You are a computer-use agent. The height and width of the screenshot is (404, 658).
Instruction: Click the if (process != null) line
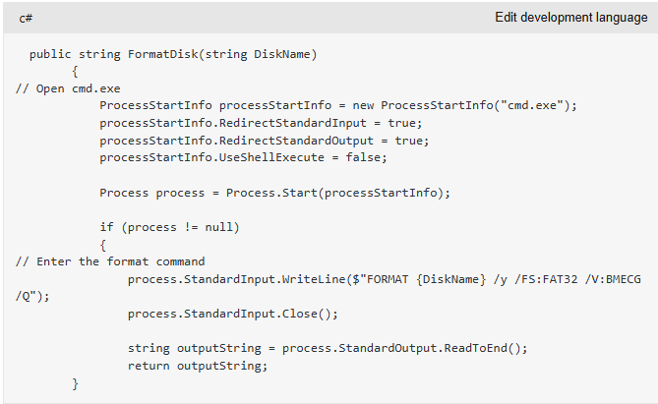pyautogui.click(x=169, y=227)
